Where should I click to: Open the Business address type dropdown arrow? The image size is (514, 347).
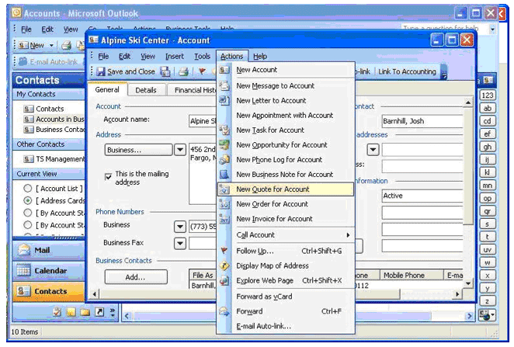[179, 150]
